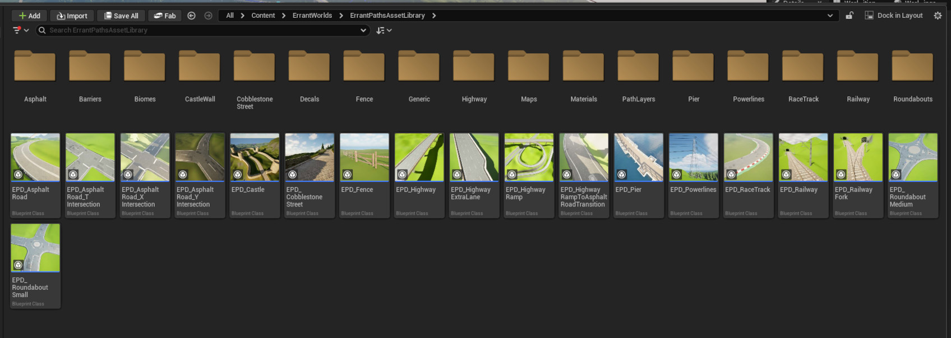Screen dimensions: 951x338
Task: Focus the Search ErrantPathsAssetLibrary field
Action: click(x=202, y=30)
